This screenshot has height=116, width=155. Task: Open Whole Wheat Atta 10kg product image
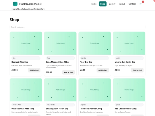26,90
